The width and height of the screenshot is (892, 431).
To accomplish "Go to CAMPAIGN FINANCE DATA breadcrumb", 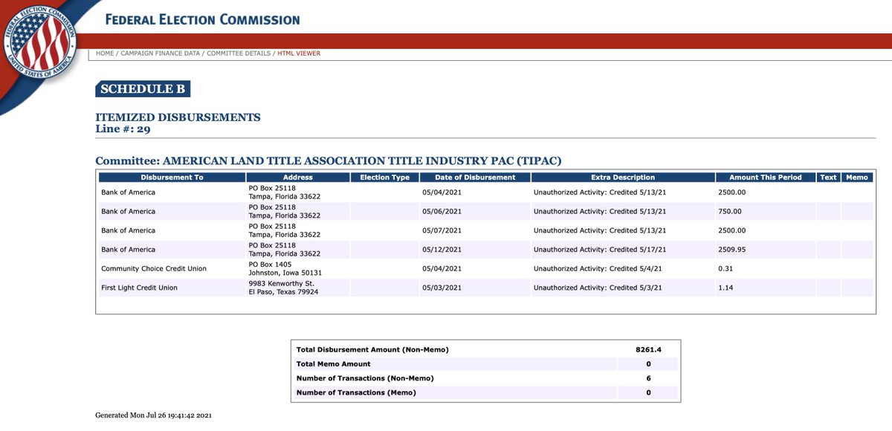I will (161, 54).
